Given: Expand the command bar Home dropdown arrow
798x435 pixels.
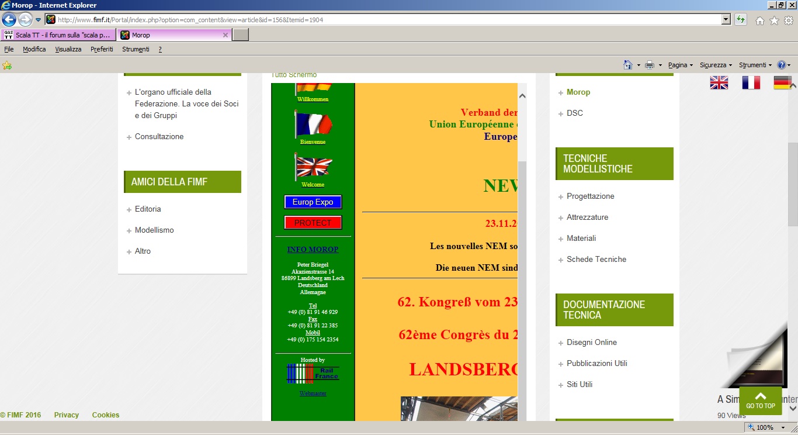Looking at the screenshot, I should click(639, 65).
